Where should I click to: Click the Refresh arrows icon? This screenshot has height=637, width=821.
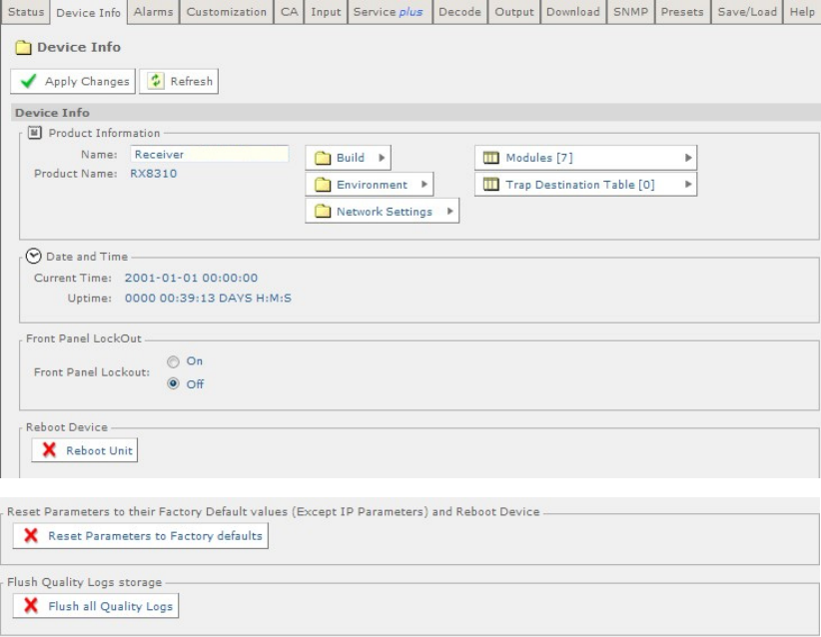coord(156,82)
